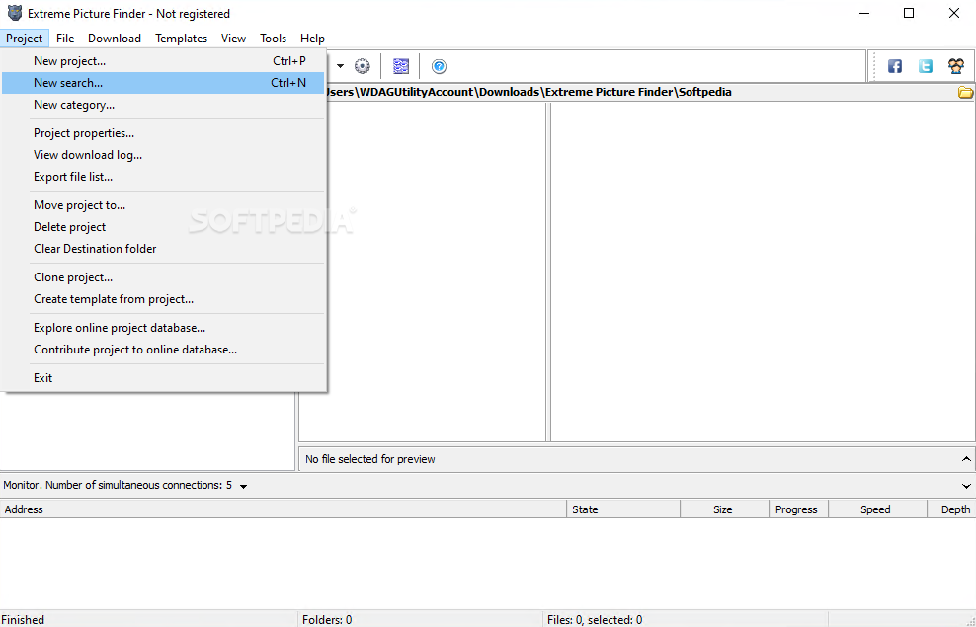Click the 'Files: 0, selected: 0' status entry
Image resolution: width=976 pixels, height=627 pixels.
(595, 619)
